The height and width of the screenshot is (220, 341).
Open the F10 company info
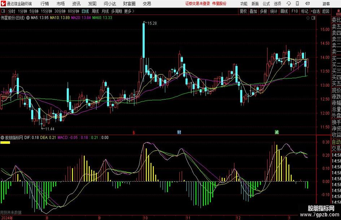[295, 11]
